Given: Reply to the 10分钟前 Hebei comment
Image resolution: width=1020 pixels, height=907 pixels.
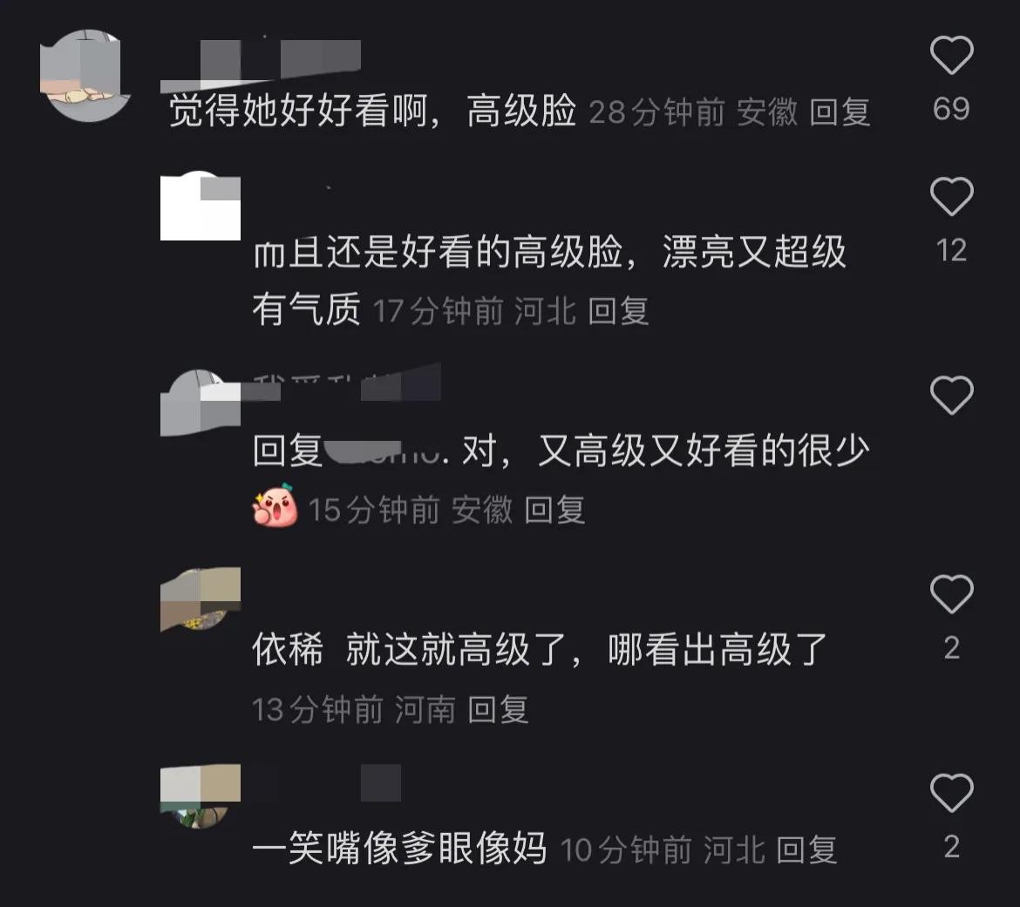Looking at the screenshot, I should pyautogui.click(x=806, y=849).
